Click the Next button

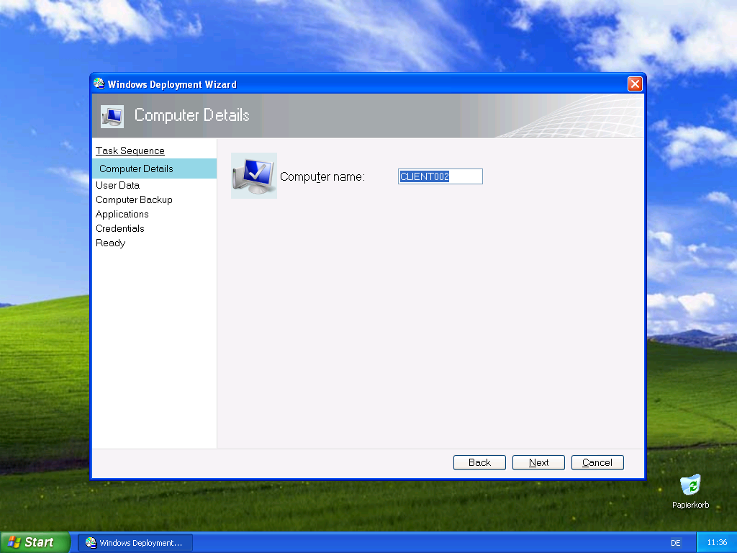point(538,462)
